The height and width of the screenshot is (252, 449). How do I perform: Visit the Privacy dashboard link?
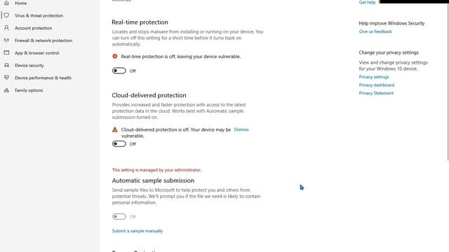tap(377, 85)
